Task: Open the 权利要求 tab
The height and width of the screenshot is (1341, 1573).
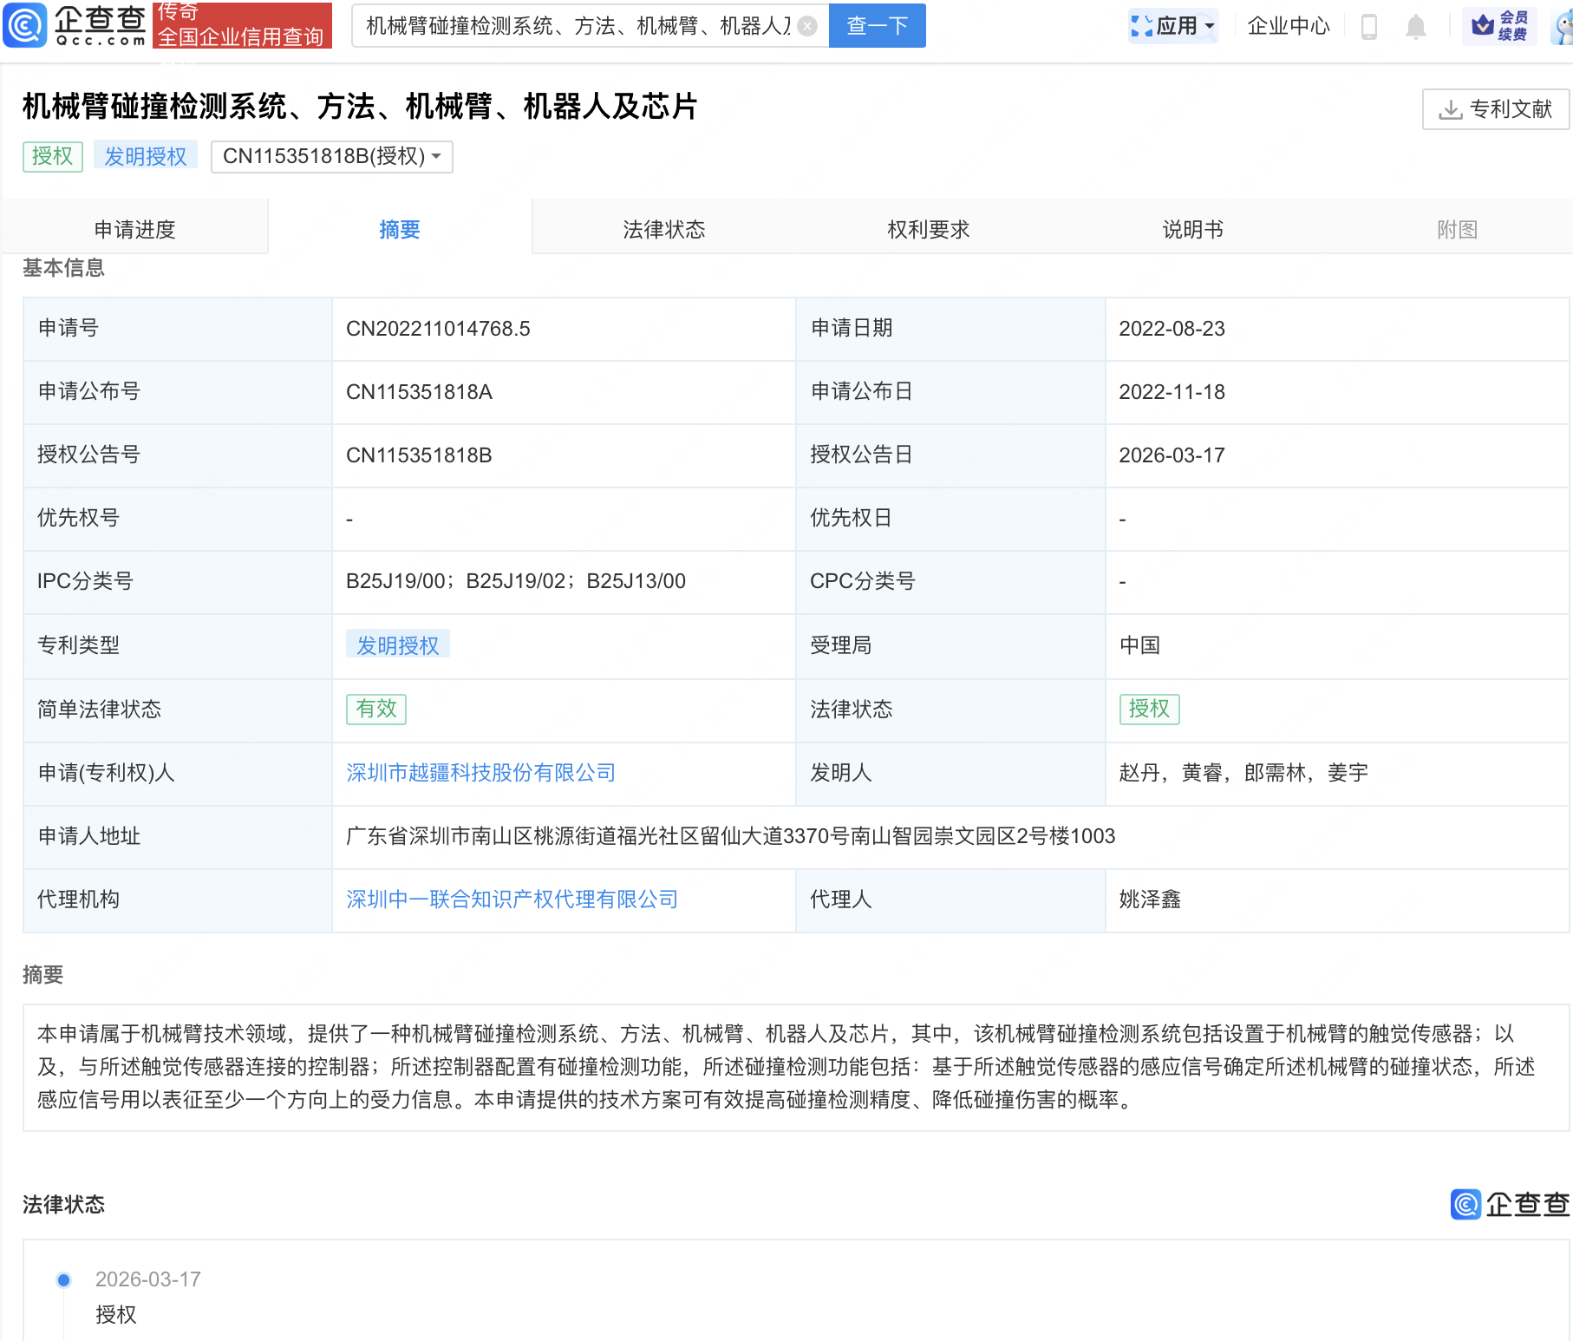Action: click(928, 229)
